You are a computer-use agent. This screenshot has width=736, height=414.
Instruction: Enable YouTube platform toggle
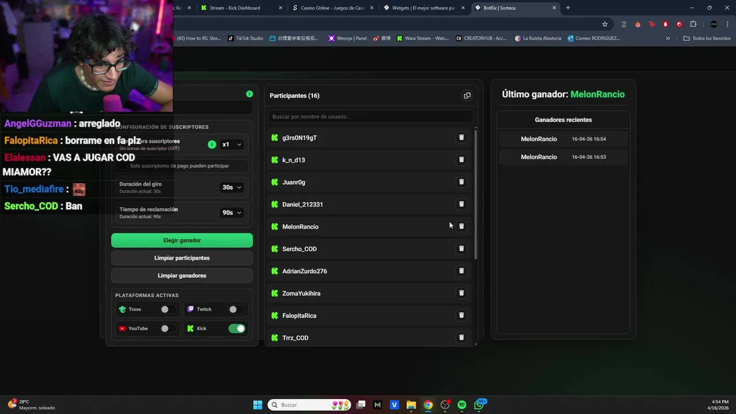pyautogui.click(x=168, y=328)
